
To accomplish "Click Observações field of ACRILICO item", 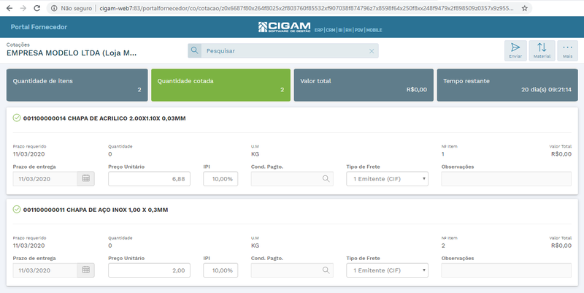I will click(506, 179).
